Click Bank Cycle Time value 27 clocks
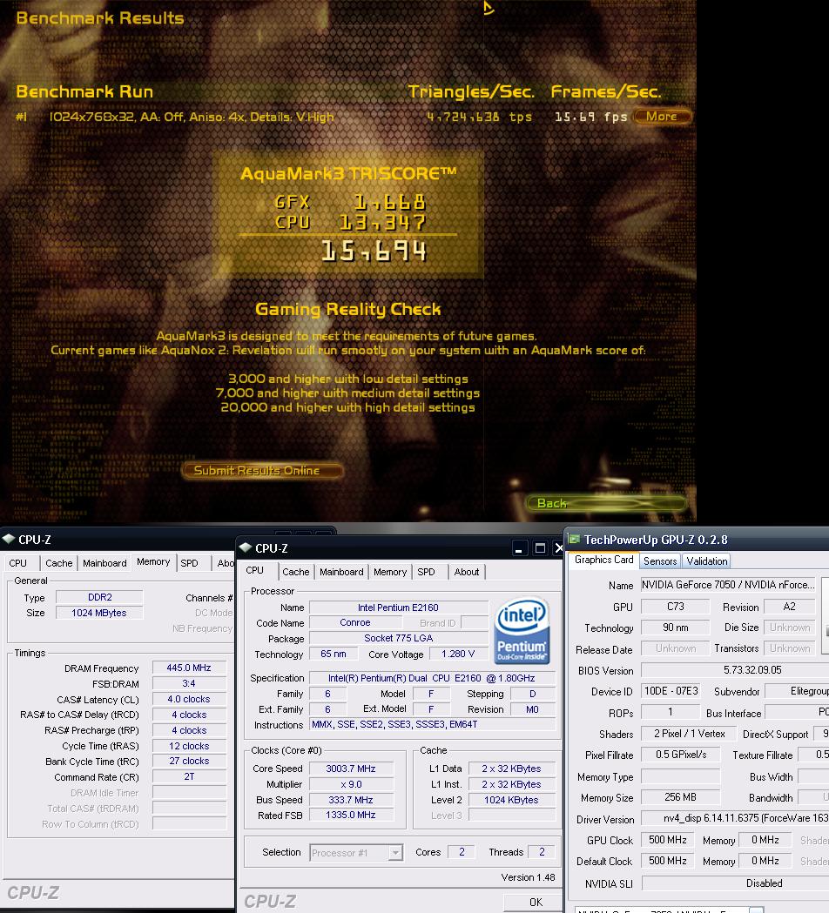This screenshot has height=913, width=829. [x=189, y=761]
